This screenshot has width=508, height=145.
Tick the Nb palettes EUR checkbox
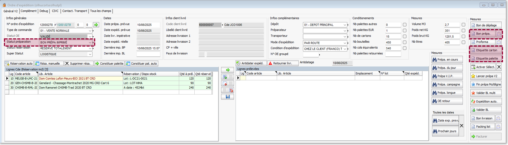(x=405, y=31)
